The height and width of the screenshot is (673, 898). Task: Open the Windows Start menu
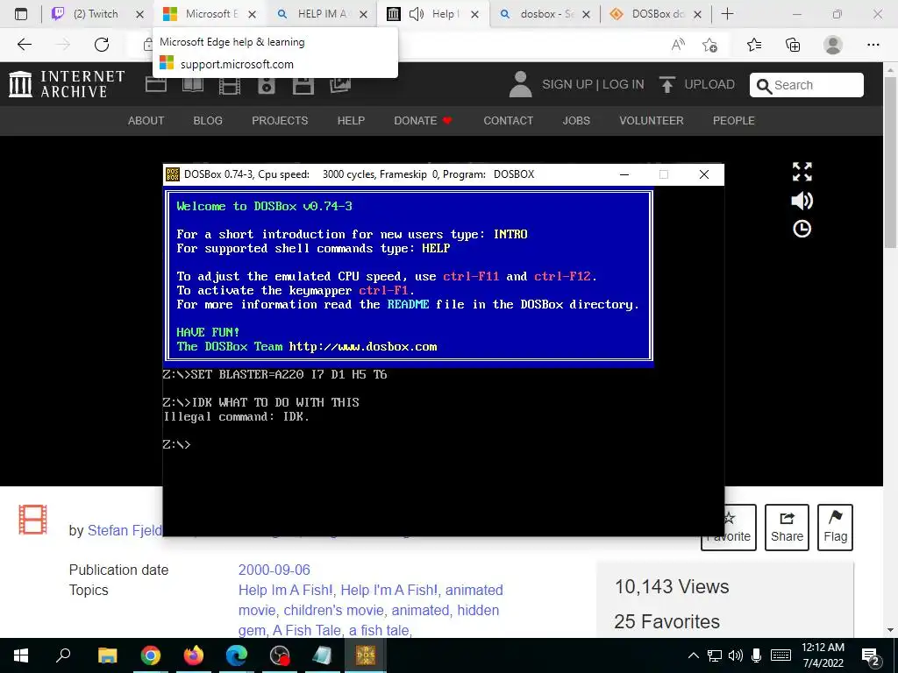click(21, 655)
